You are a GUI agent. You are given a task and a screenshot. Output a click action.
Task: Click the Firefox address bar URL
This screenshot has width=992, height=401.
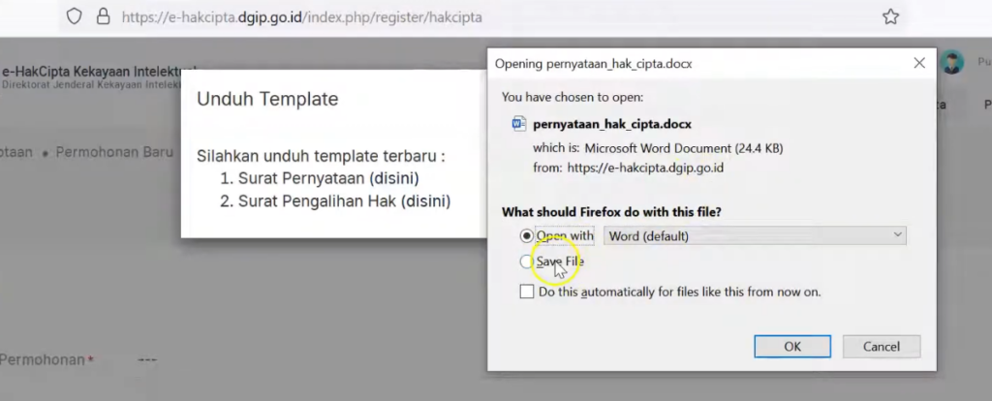click(300, 17)
